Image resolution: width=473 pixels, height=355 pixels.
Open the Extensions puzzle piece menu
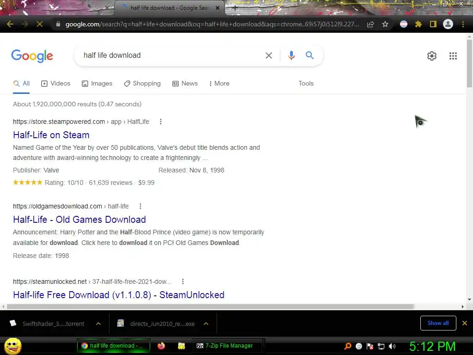pos(418,24)
